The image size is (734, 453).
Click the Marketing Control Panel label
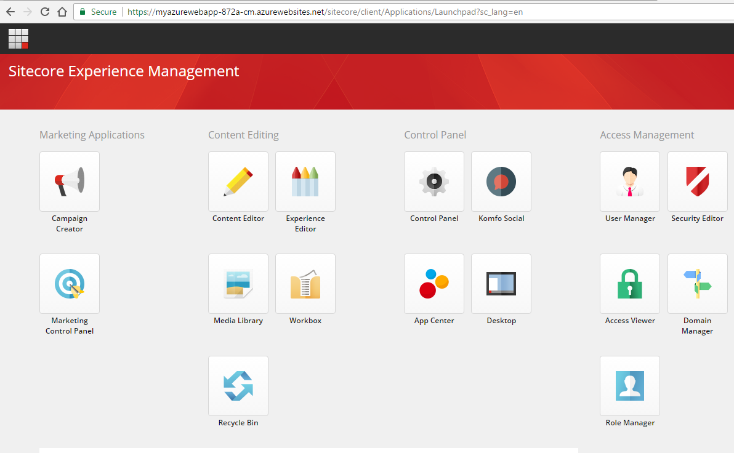pyautogui.click(x=70, y=326)
